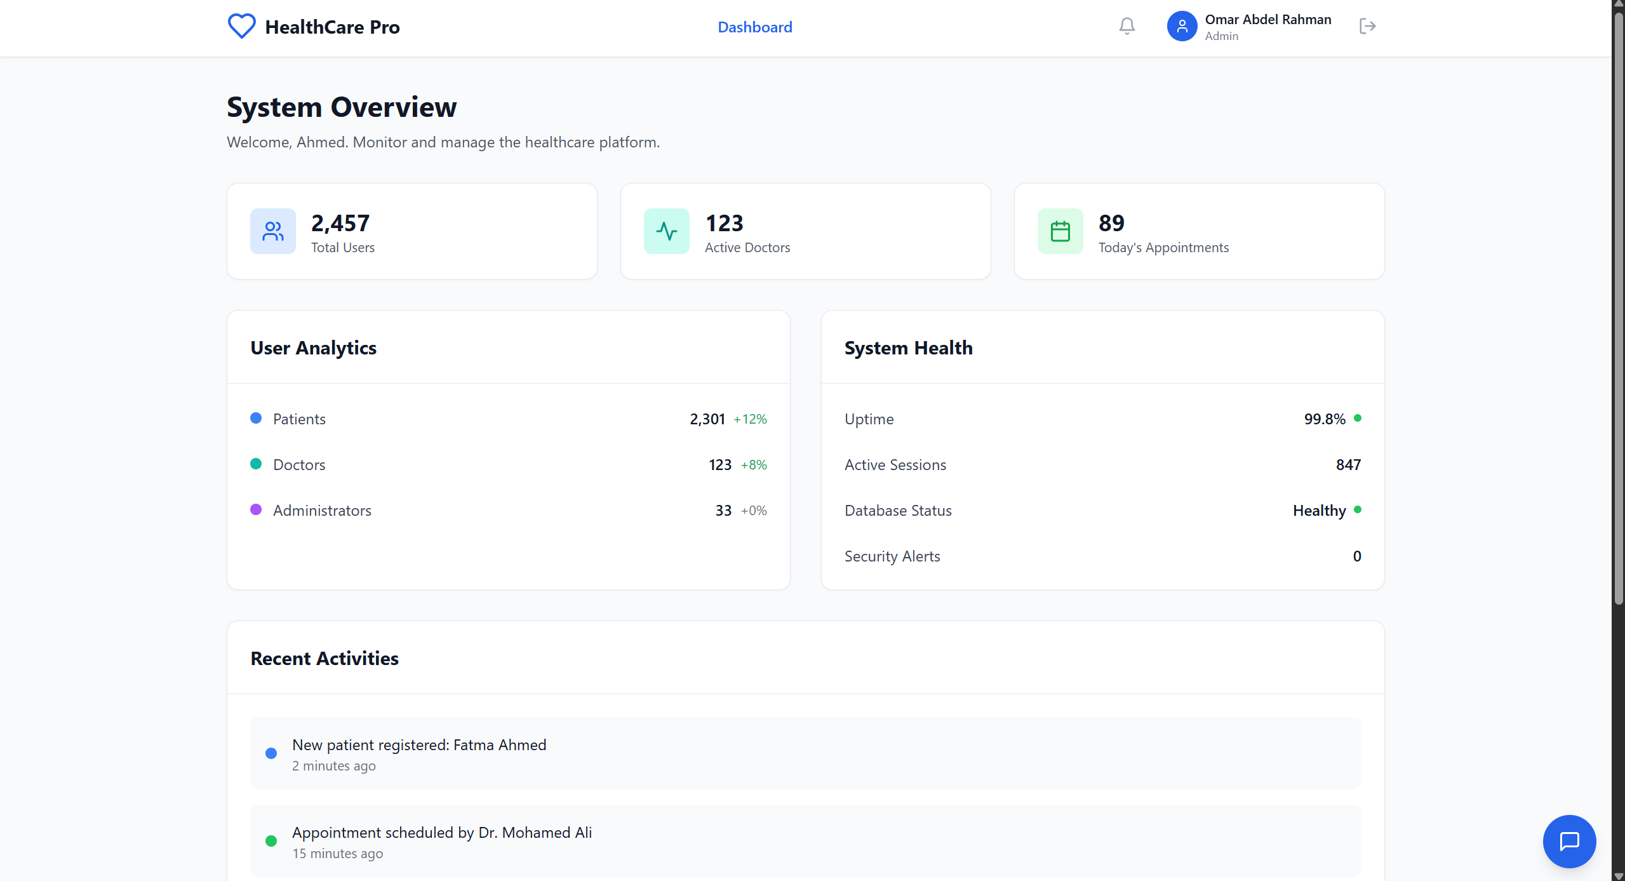This screenshot has height=881, width=1625.
Task: Click the green Uptime status indicator
Action: tap(1357, 418)
